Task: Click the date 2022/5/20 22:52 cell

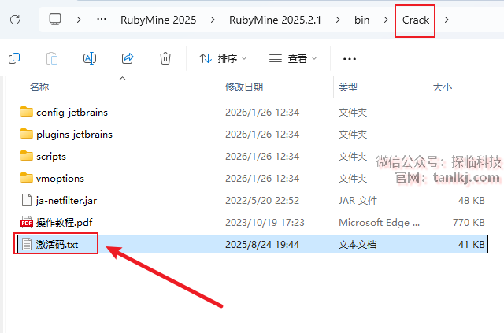Action: [262, 201]
